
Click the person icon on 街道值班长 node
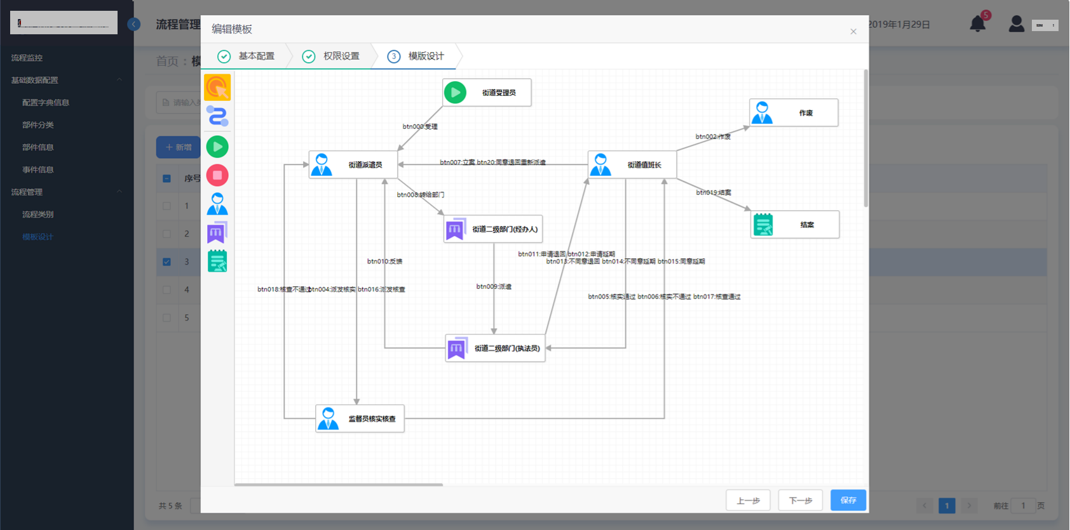600,164
